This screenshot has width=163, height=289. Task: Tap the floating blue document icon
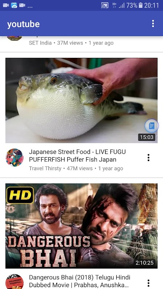click(151, 126)
